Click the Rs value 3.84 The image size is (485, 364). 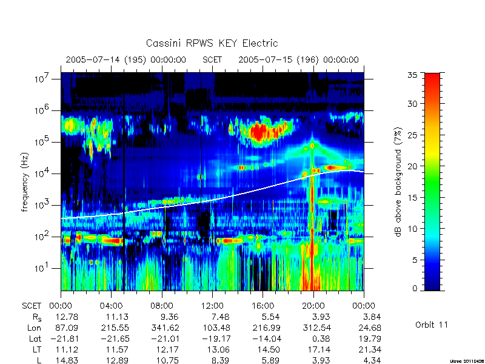click(x=370, y=317)
